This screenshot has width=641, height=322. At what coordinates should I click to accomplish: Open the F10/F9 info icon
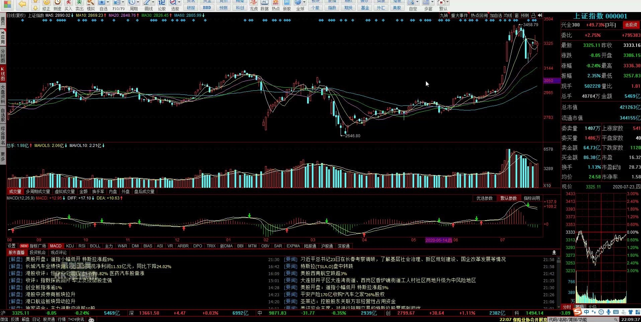117,3
